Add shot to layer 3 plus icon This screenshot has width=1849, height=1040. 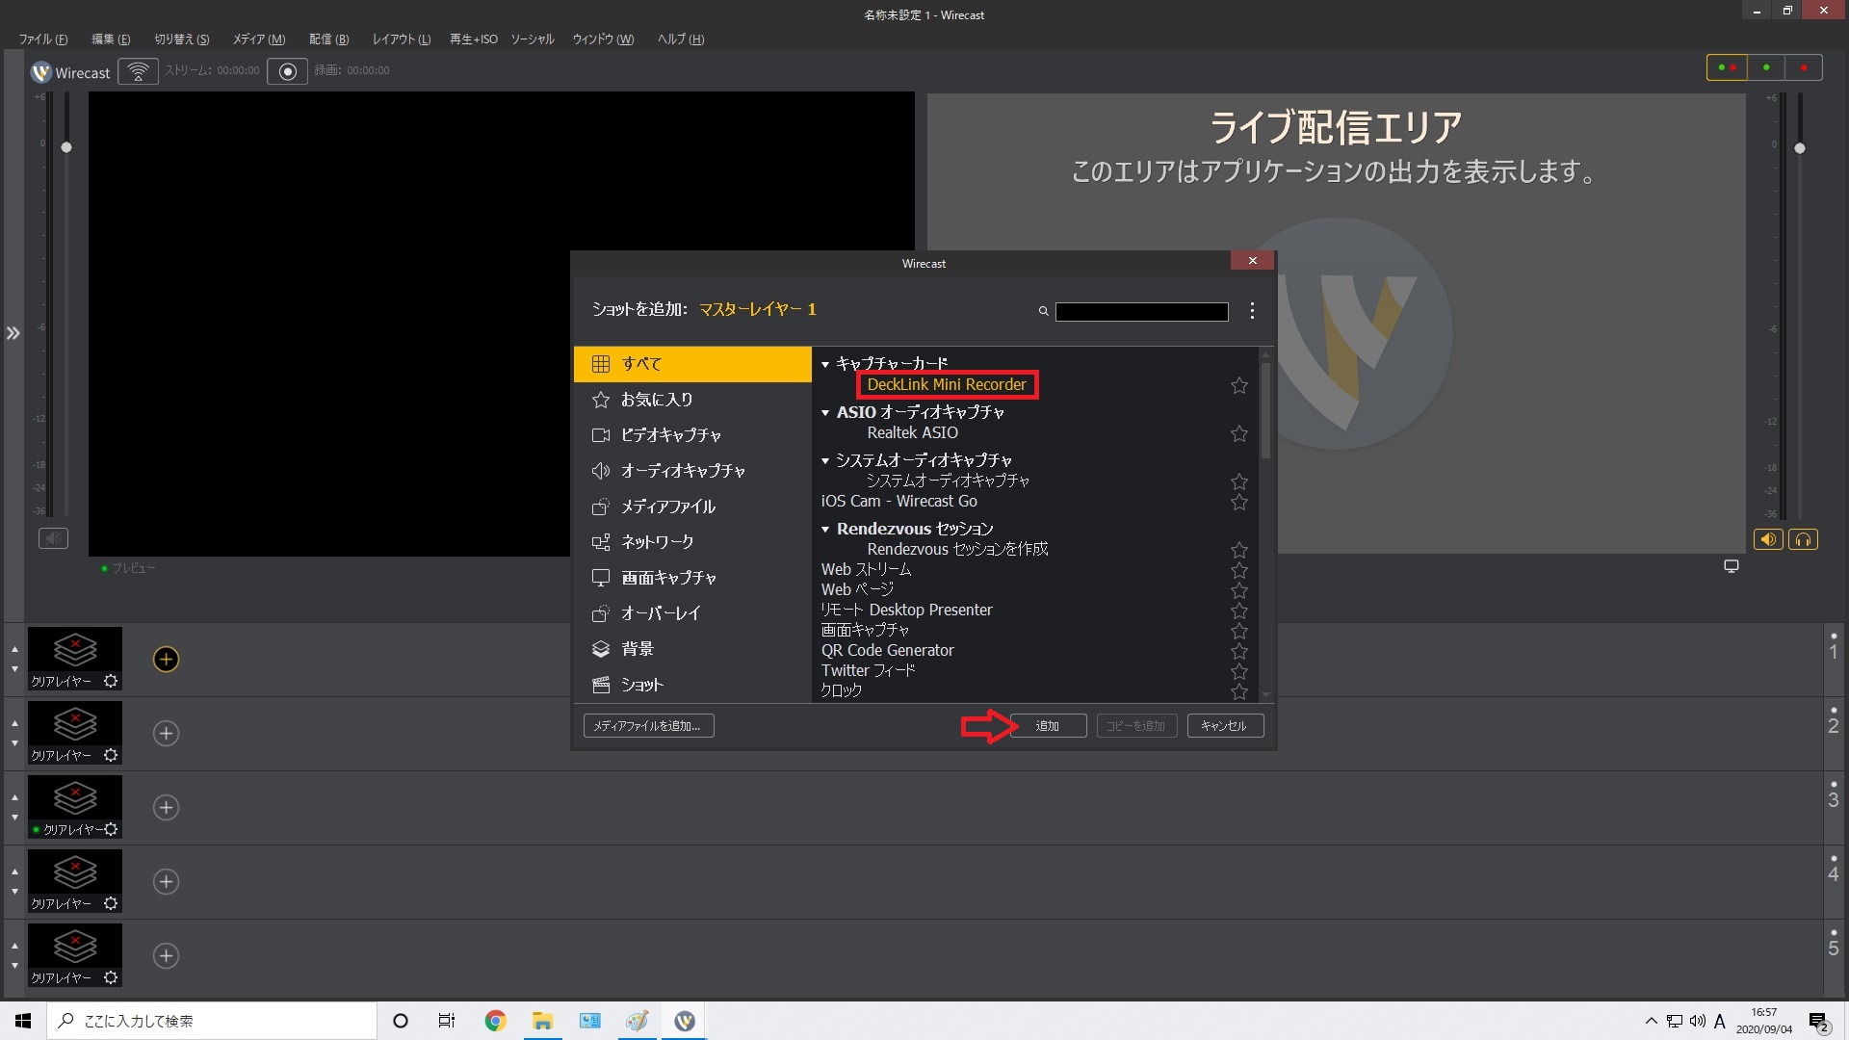coord(166,807)
